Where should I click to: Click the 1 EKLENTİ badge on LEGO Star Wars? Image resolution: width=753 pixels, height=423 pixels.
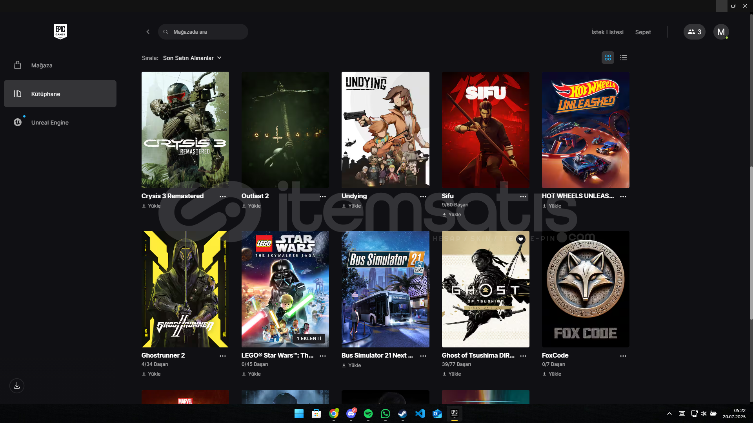click(309, 338)
